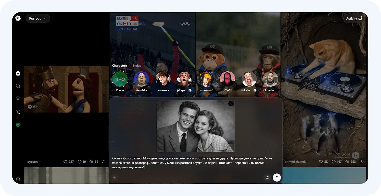Image resolution: width=381 pixels, height=196 pixels.
Task: Open the green profile avatar in the sidebar
Action: (18, 125)
